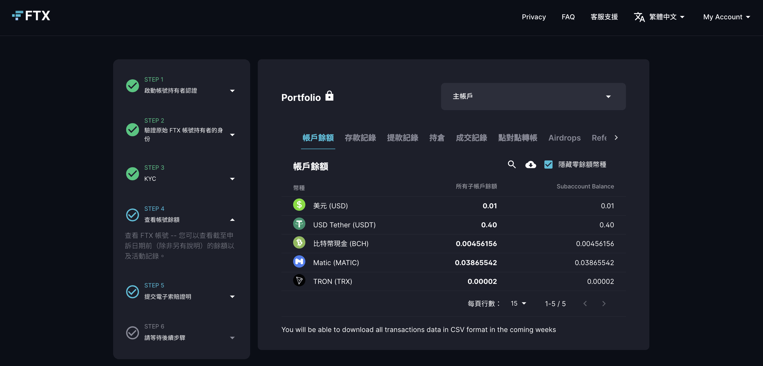The height and width of the screenshot is (366, 763).
Task: Click the 啟動帳號持有者認證 step title
Action: pyautogui.click(x=170, y=91)
